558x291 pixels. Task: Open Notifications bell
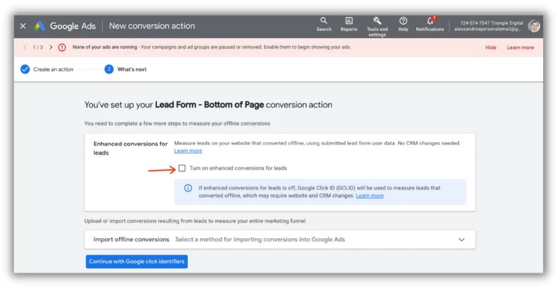pyautogui.click(x=430, y=24)
